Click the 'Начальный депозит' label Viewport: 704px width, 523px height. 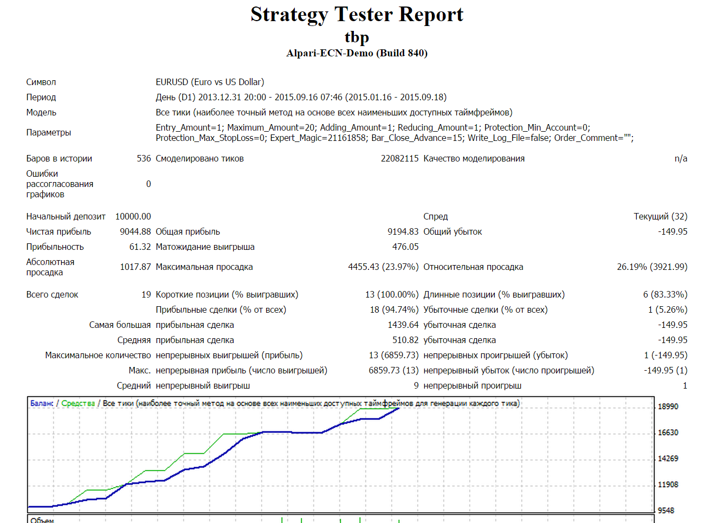pos(66,216)
